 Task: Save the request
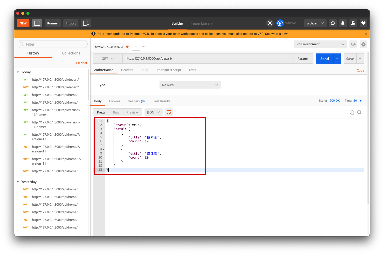[x=350, y=59]
